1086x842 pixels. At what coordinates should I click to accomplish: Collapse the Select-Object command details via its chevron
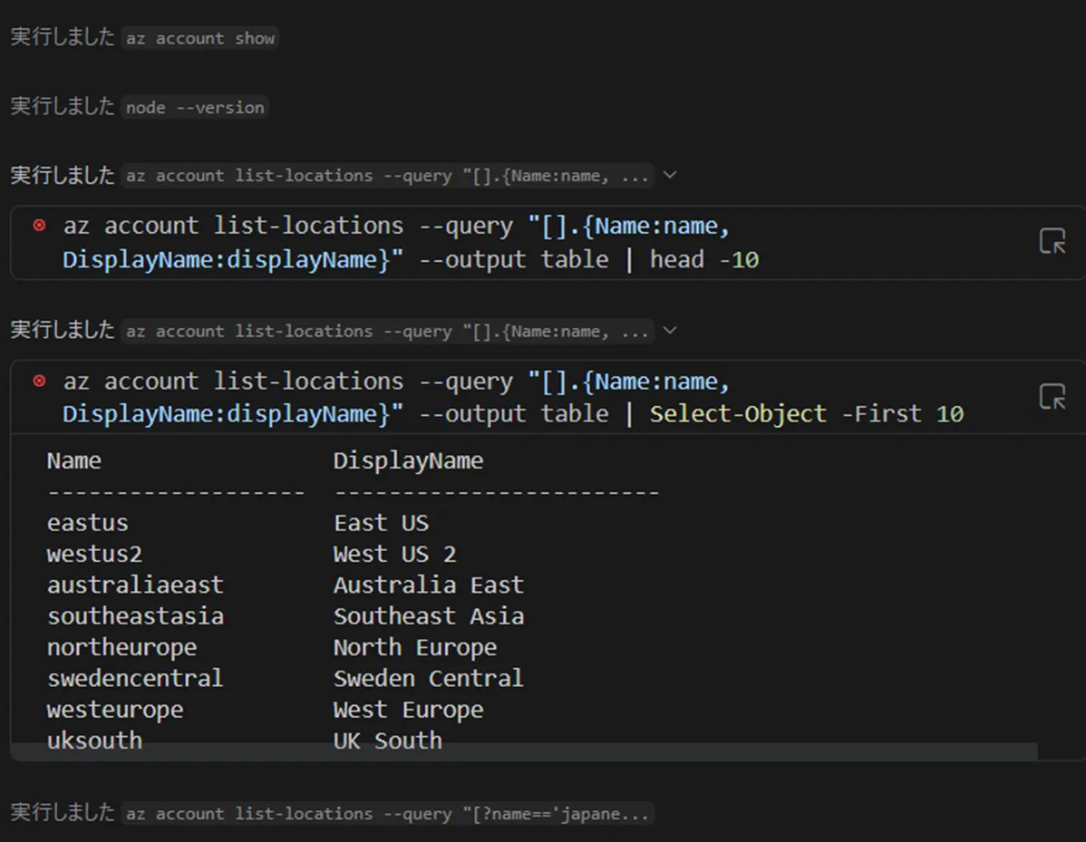(670, 331)
